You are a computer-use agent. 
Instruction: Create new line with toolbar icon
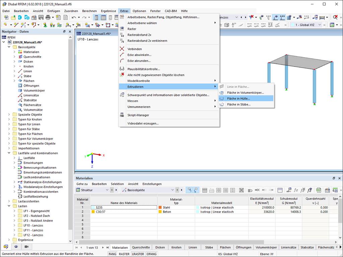point(16,25)
